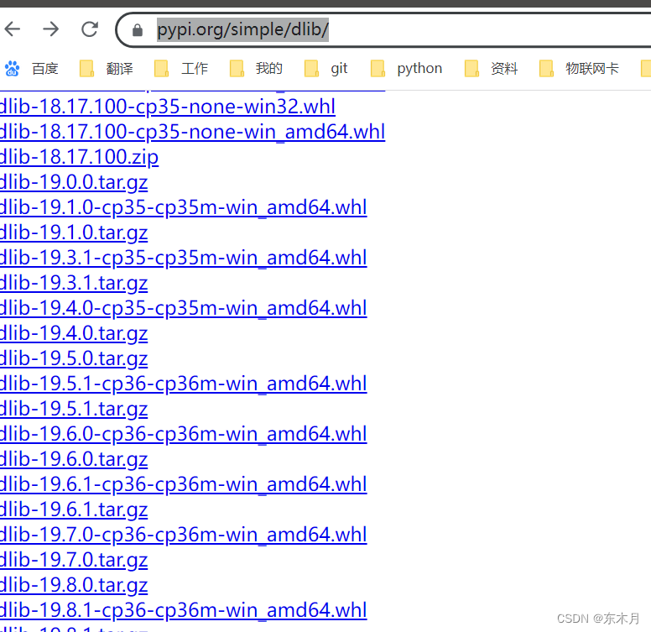Download dlib-19.4.0-cp35-cp35m-win_amd64.whl
651x632 pixels.
pyautogui.click(x=184, y=309)
